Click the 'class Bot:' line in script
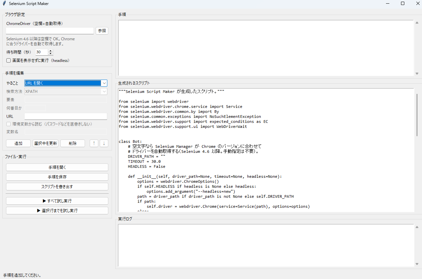The image size is (422, 279). pos(130,141)
